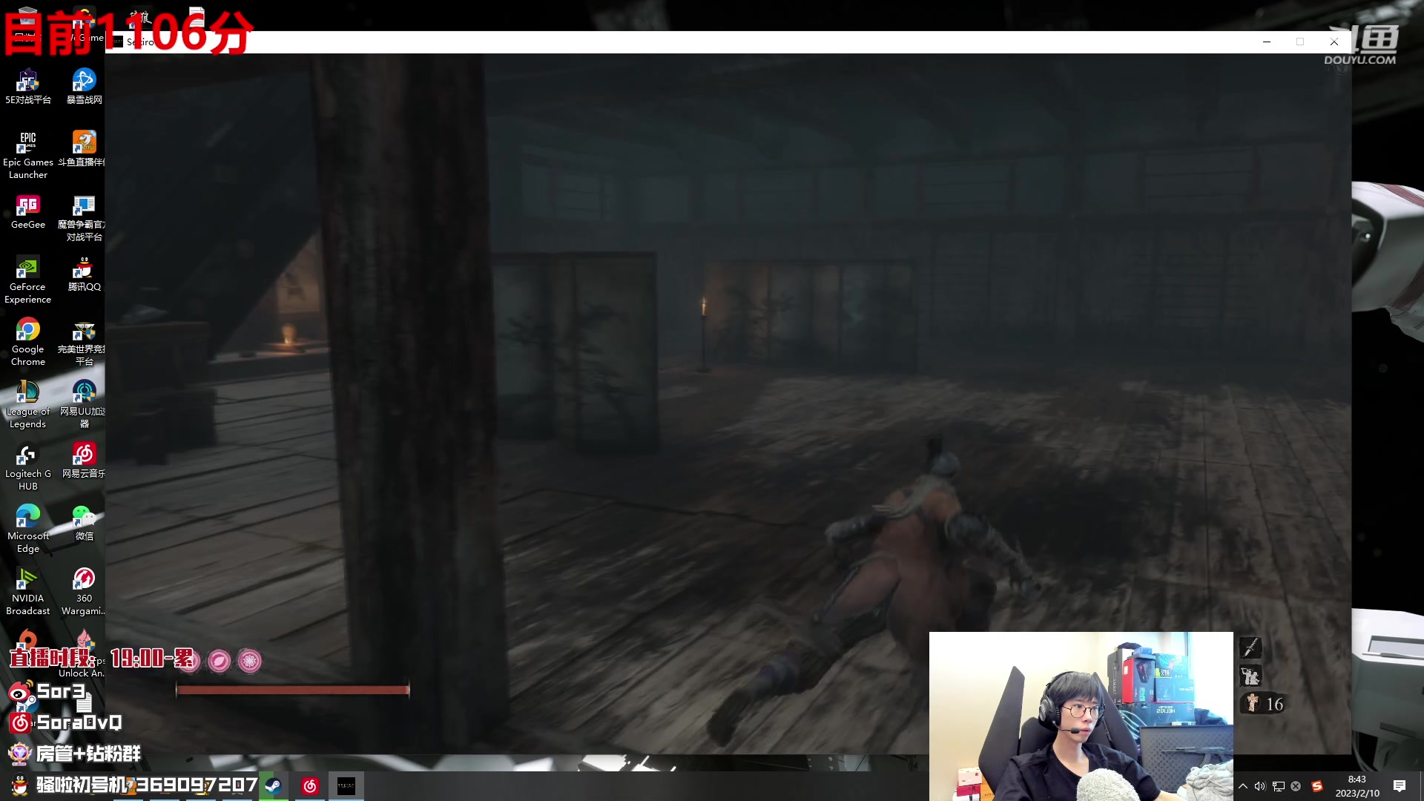The width and height of the screenshot is (1424, 801).
Task: Click the Sogou input method tray icon
Action: coord(1317,786)
